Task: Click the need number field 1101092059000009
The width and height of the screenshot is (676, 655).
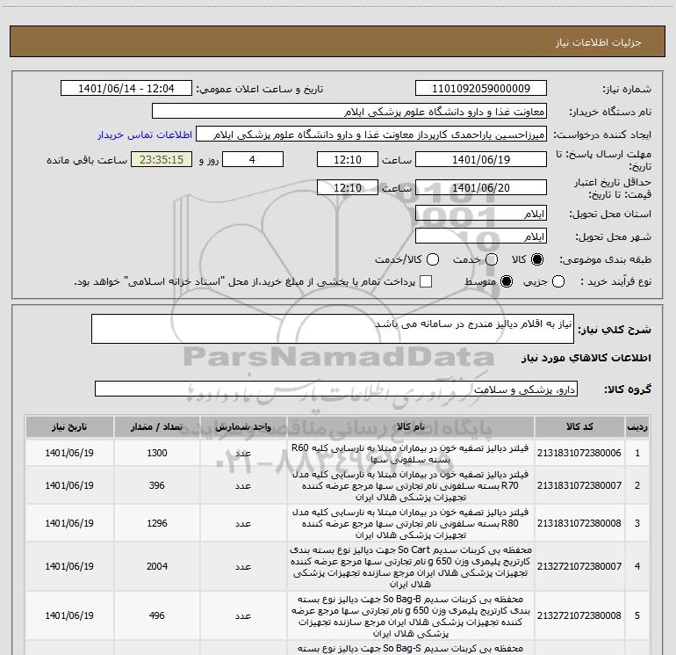Action: point(481,89)
